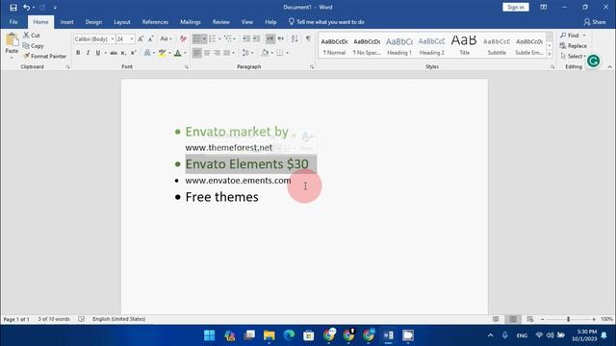Apply Text Effects and Typography

[147, 53]
